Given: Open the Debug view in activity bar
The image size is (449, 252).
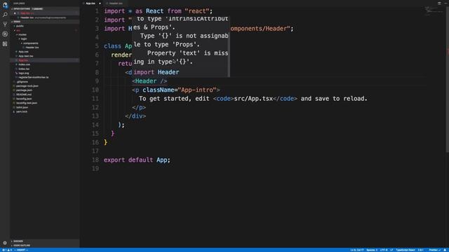Looking at the screenshot, I should pyautogui.click(x=5, y=34).
